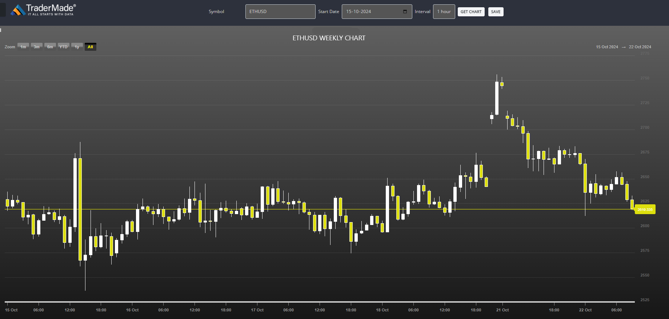Click the 22 Oct 2024 range end date
This screenshot has width=669, height=319.
pos(640,47)
